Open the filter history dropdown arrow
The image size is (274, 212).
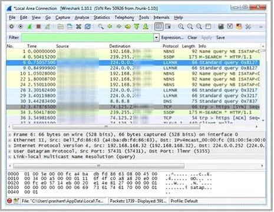click(156, 38)
